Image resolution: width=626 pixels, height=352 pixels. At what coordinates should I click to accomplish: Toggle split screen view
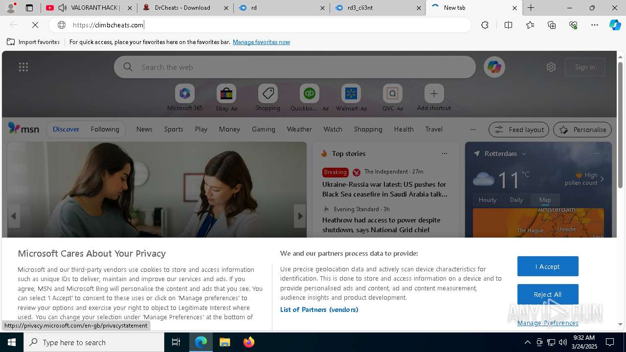508,25
